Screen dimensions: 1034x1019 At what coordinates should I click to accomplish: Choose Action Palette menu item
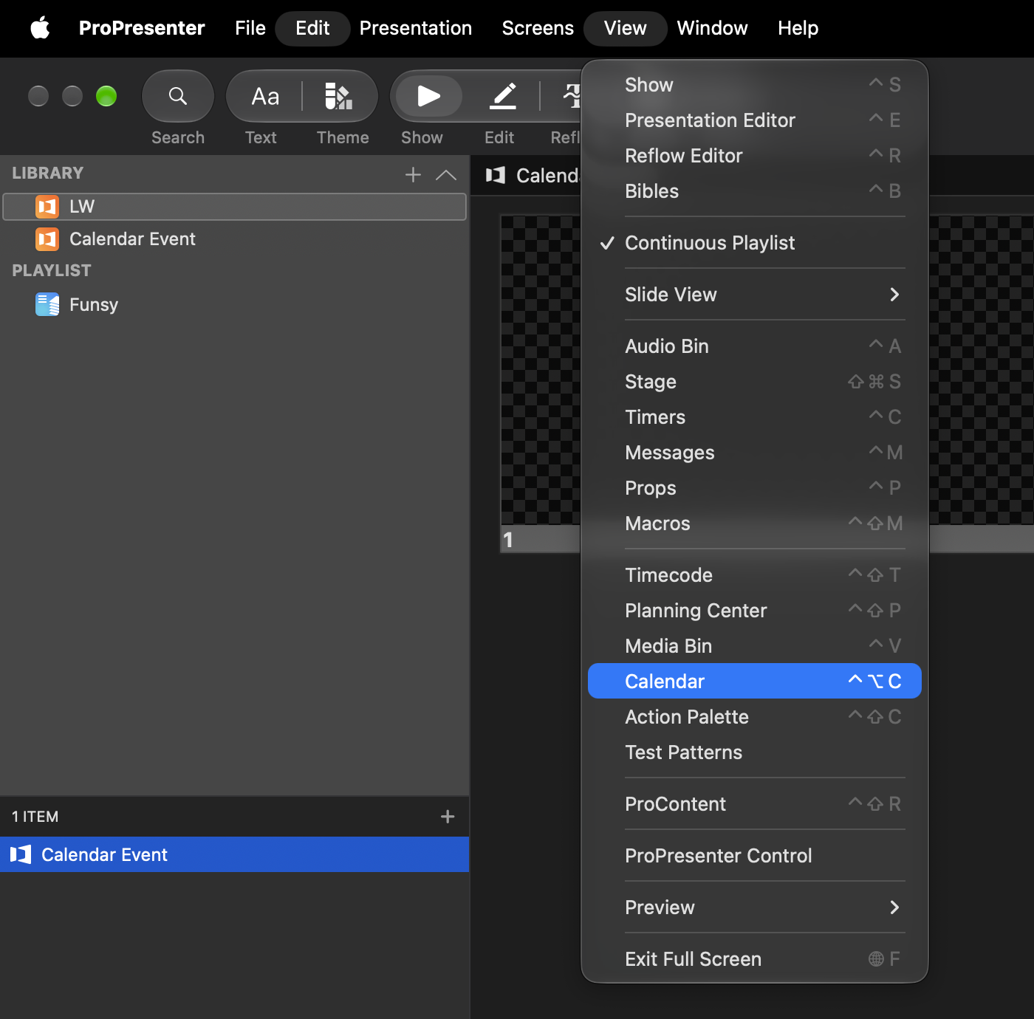click(755, 717)
